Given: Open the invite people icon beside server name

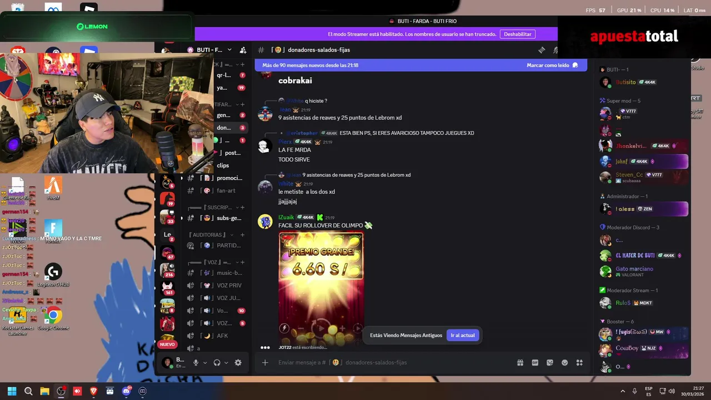Looking at the screenshot, I should click(243, 50).
